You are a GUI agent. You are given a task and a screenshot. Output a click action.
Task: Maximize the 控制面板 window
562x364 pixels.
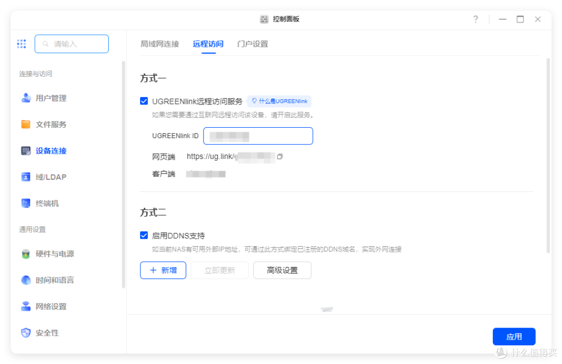520,19
